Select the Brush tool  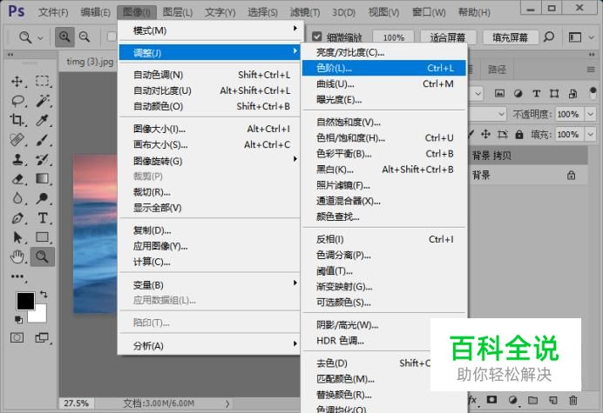pyautogui.click(x=43, y=140)
